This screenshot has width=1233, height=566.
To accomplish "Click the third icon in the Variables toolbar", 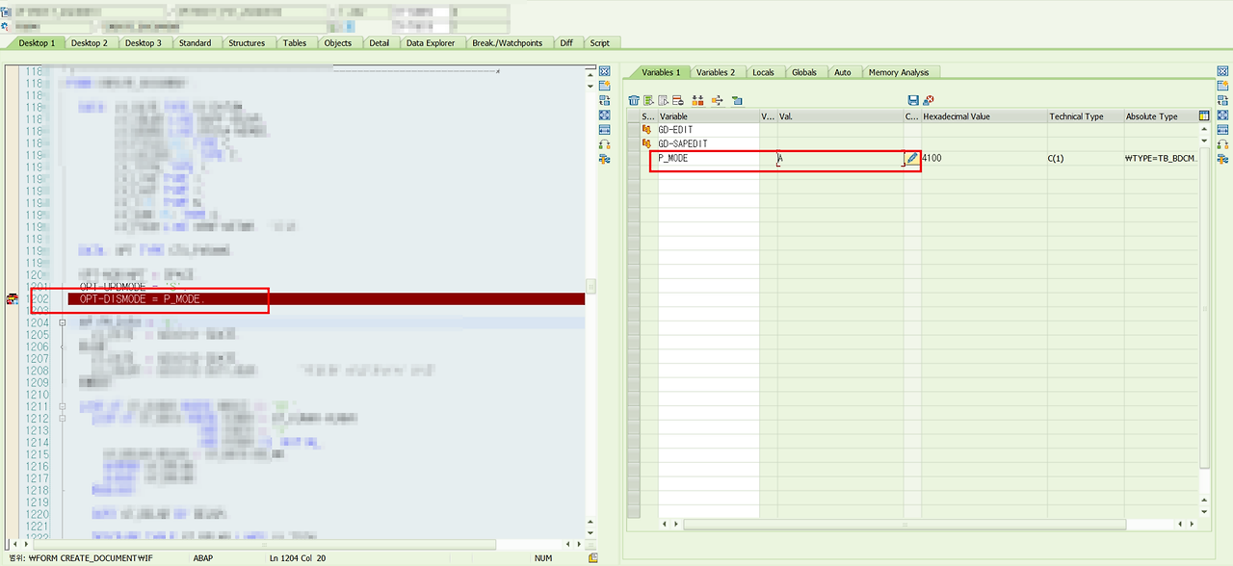I will (663, 100).
